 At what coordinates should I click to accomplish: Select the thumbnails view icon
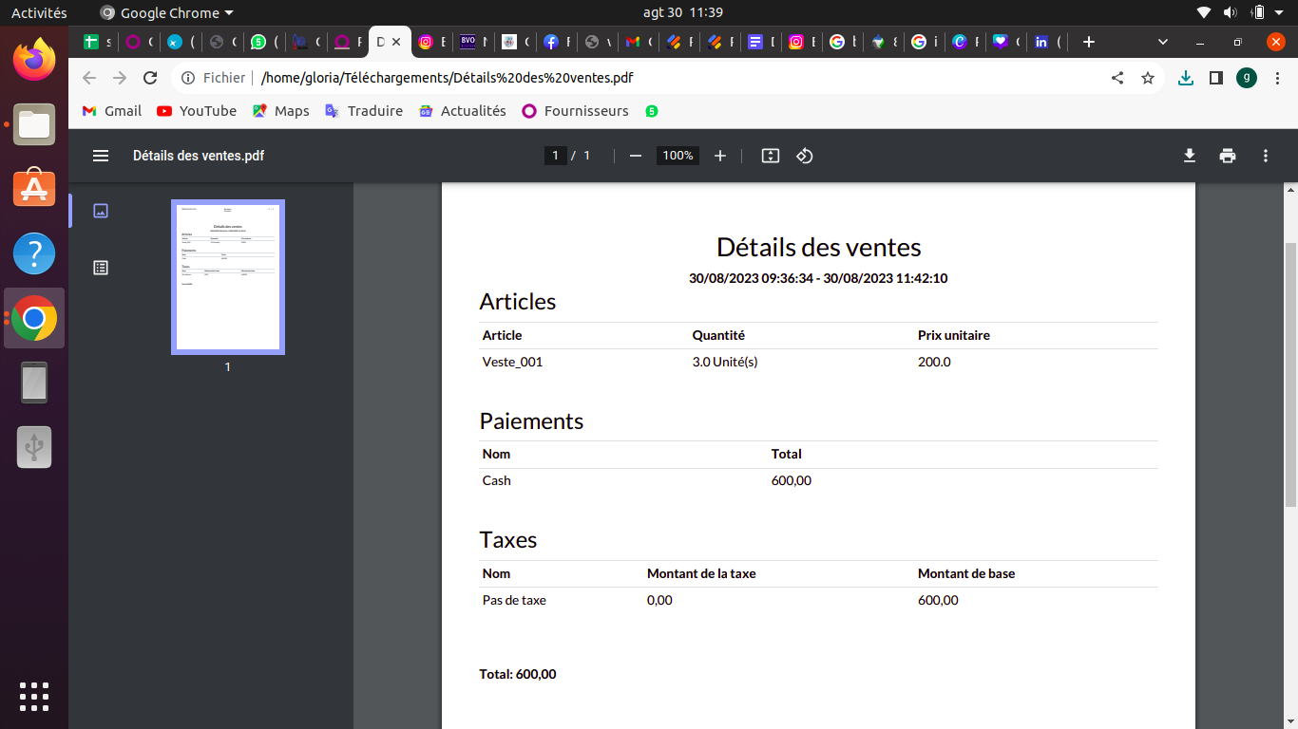pos(101,211)
